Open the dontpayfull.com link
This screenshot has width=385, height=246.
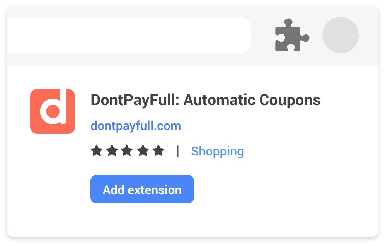click(x=136, y=126)
